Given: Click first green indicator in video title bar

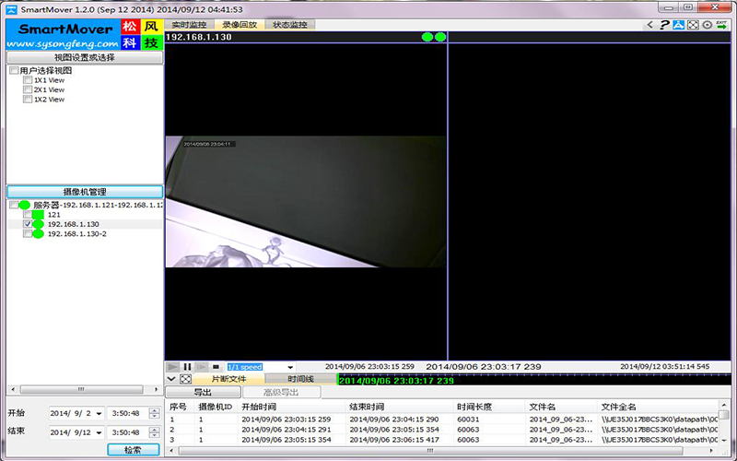Looking at the screenshot, I should point(427,37).
